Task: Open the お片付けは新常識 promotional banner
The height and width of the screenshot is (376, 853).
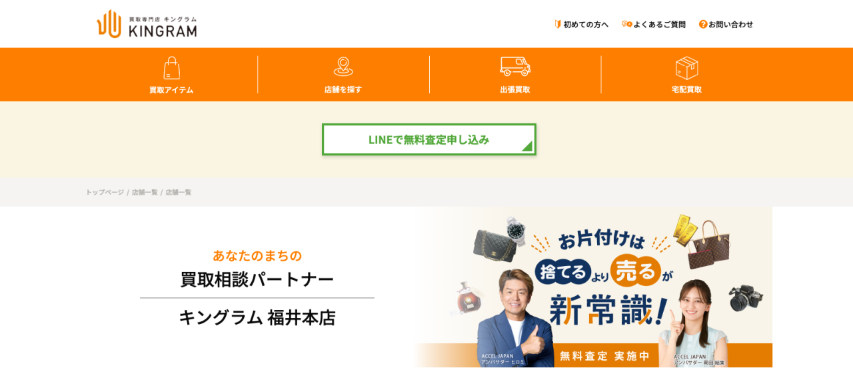Action: point(593,287)
